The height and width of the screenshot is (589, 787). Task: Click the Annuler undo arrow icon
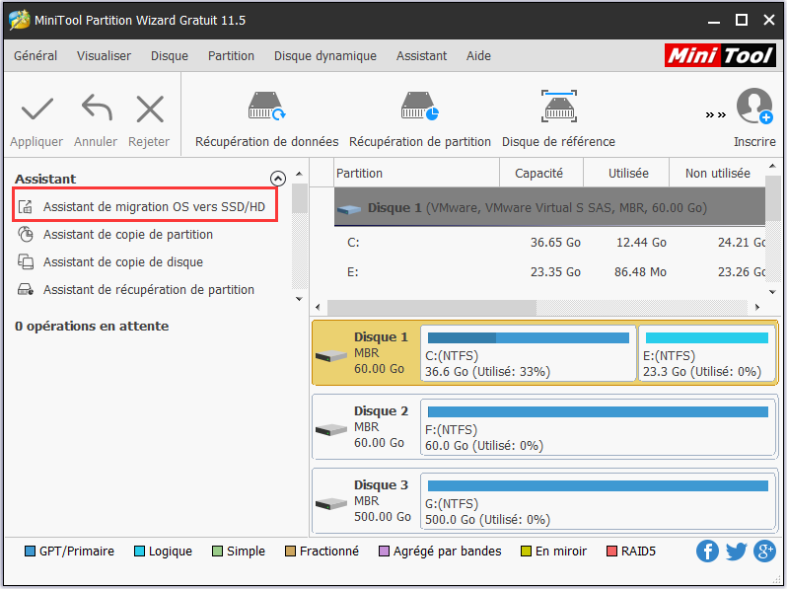[97, 108]
